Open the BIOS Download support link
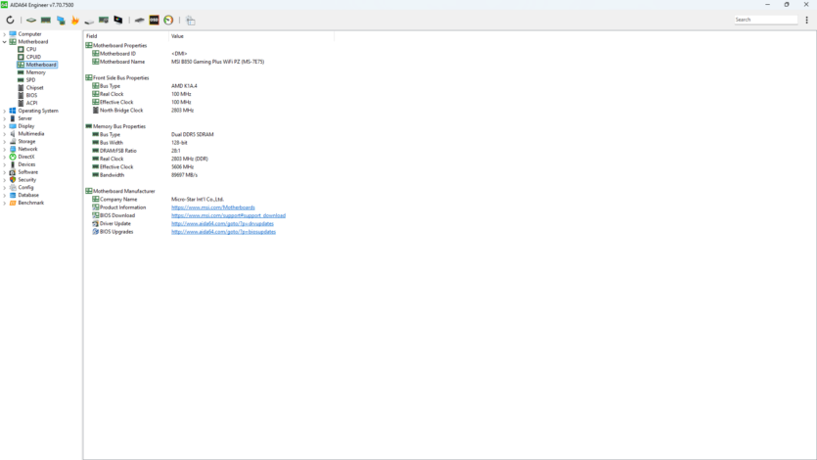Viewport: 817px width, 460px height. [228, 215]
